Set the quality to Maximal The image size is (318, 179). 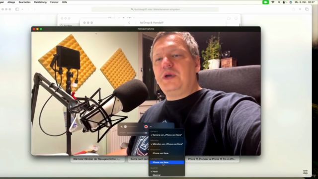coord(167,175)
